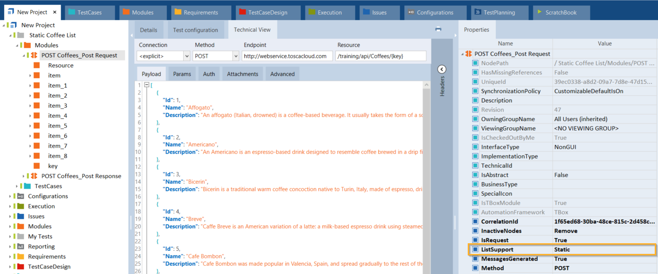Open the Connection dropdown
The height and width of the screenshot is (274, 658).
pos(164,56)
